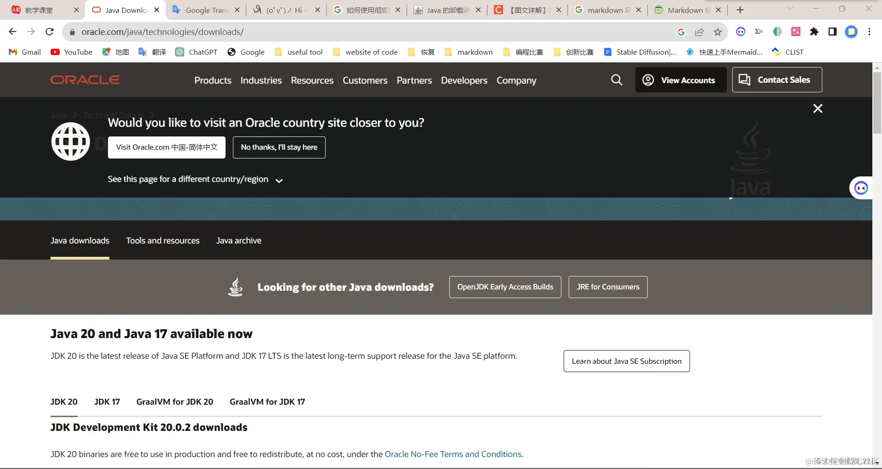Click View Accounts button
Image resolution: width=882 pixels, height=469 pixels.
point(681,80)
